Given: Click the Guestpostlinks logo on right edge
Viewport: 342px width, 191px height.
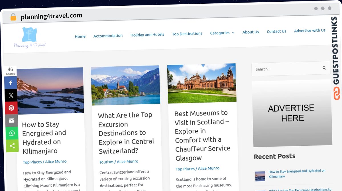Looking at the screenshot, I should click(336, 58).
